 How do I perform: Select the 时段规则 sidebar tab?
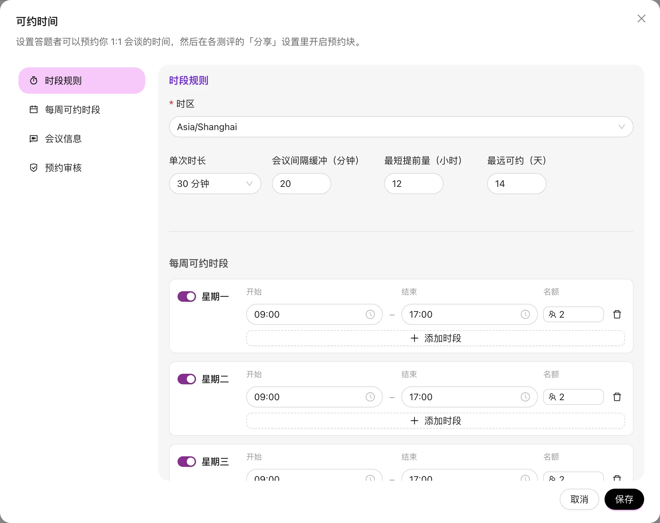(x=82, y=81)
